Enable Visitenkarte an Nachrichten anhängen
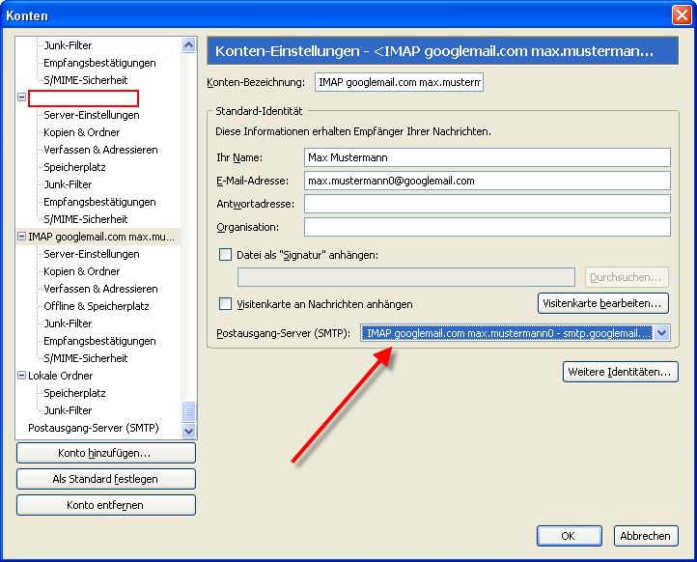Image resolution: width=697 pixels, height=562 pixels. (225, 304)
